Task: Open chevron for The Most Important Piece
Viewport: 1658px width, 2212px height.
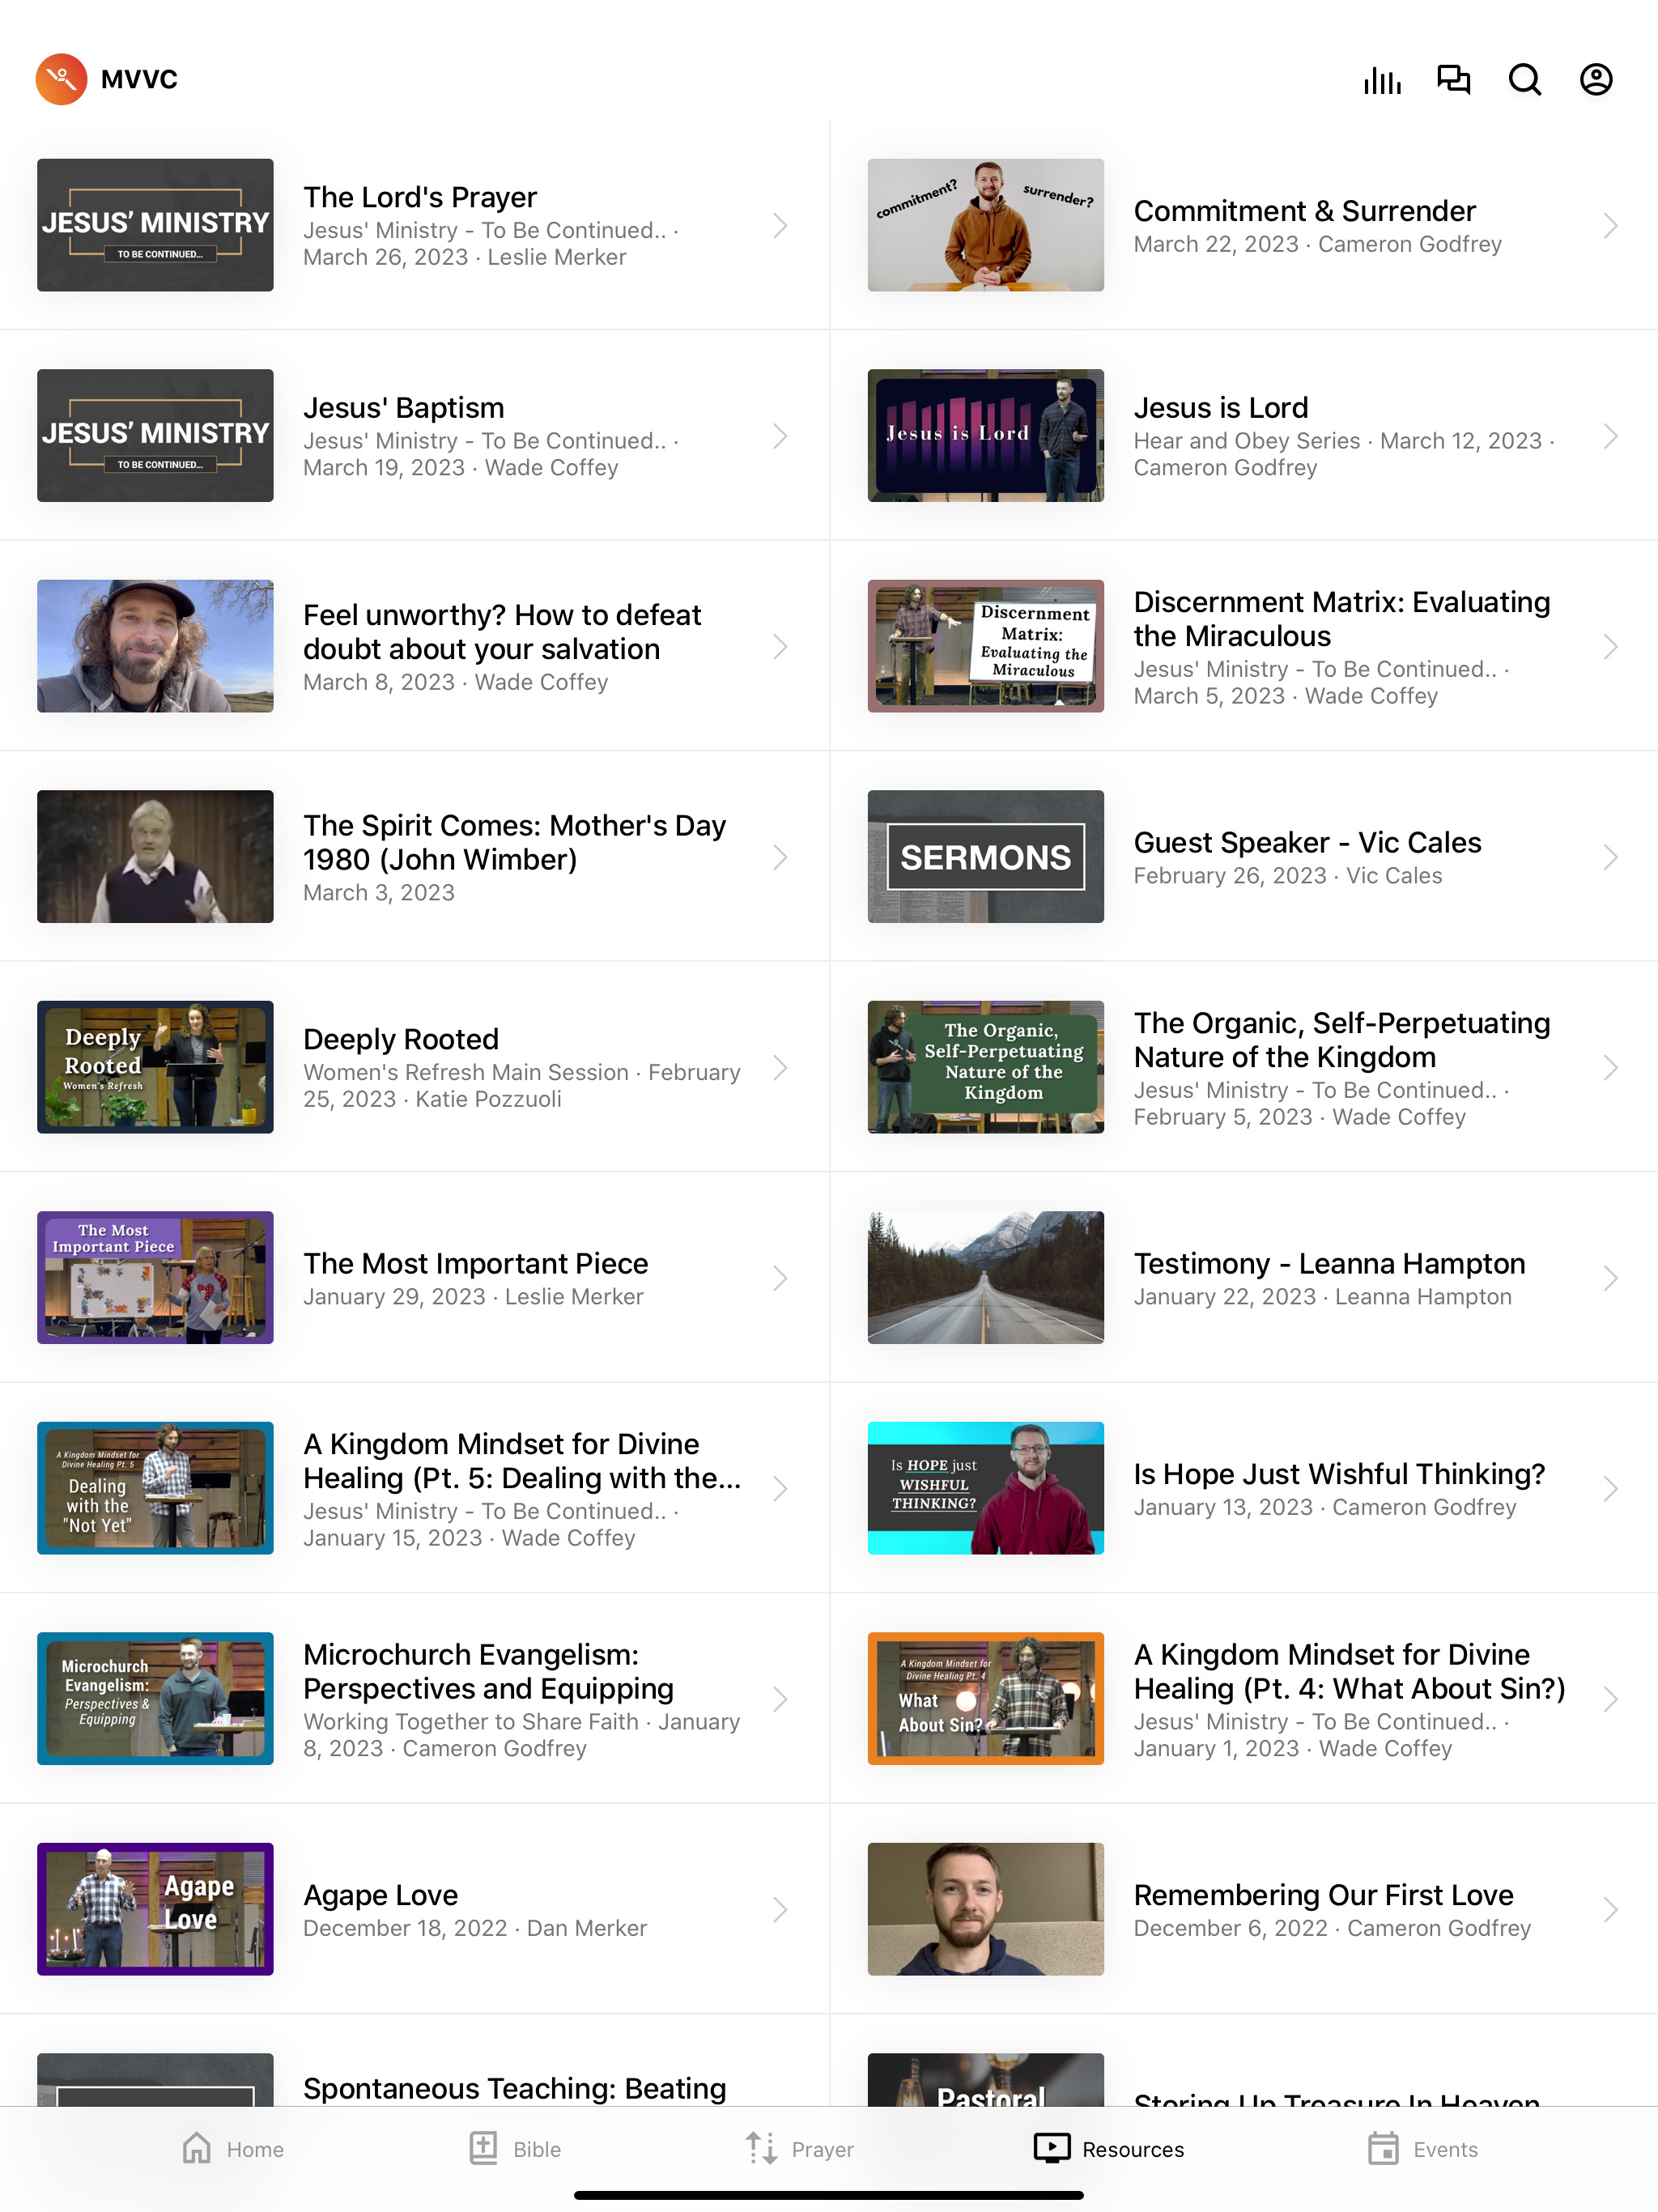Action: tap(780, 1278)
